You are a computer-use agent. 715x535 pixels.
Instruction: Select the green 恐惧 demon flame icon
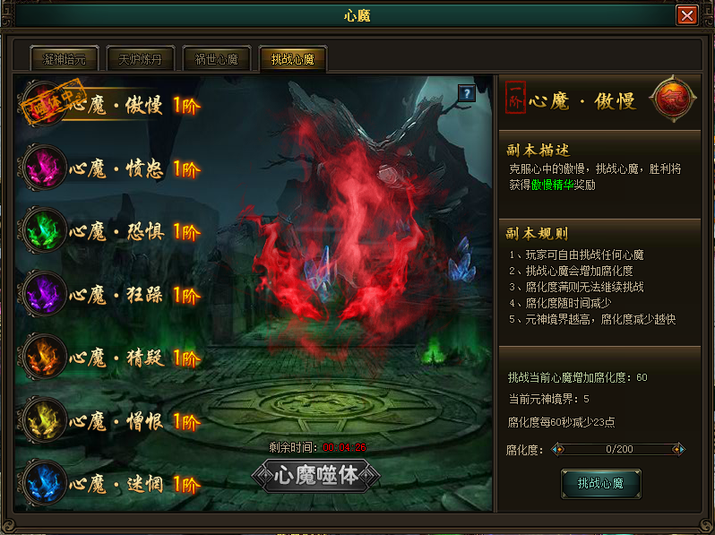(44, 231)
